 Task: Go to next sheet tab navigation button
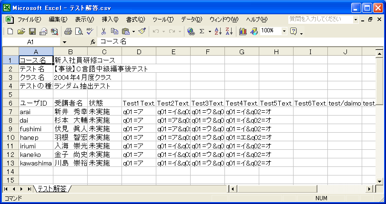[x=21, y=189]
